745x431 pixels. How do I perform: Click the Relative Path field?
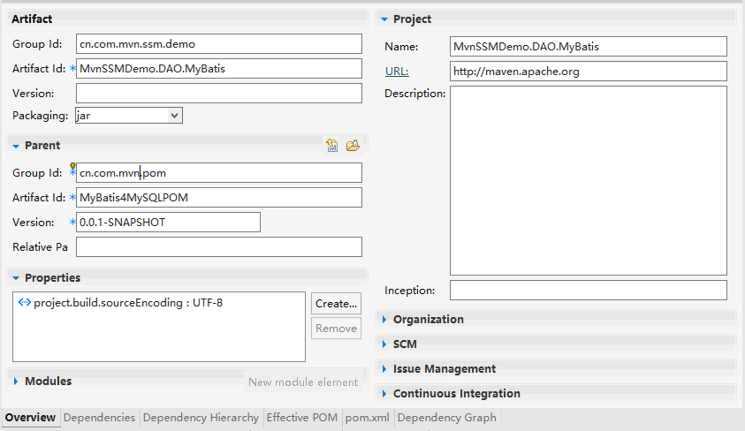point(219,246)
